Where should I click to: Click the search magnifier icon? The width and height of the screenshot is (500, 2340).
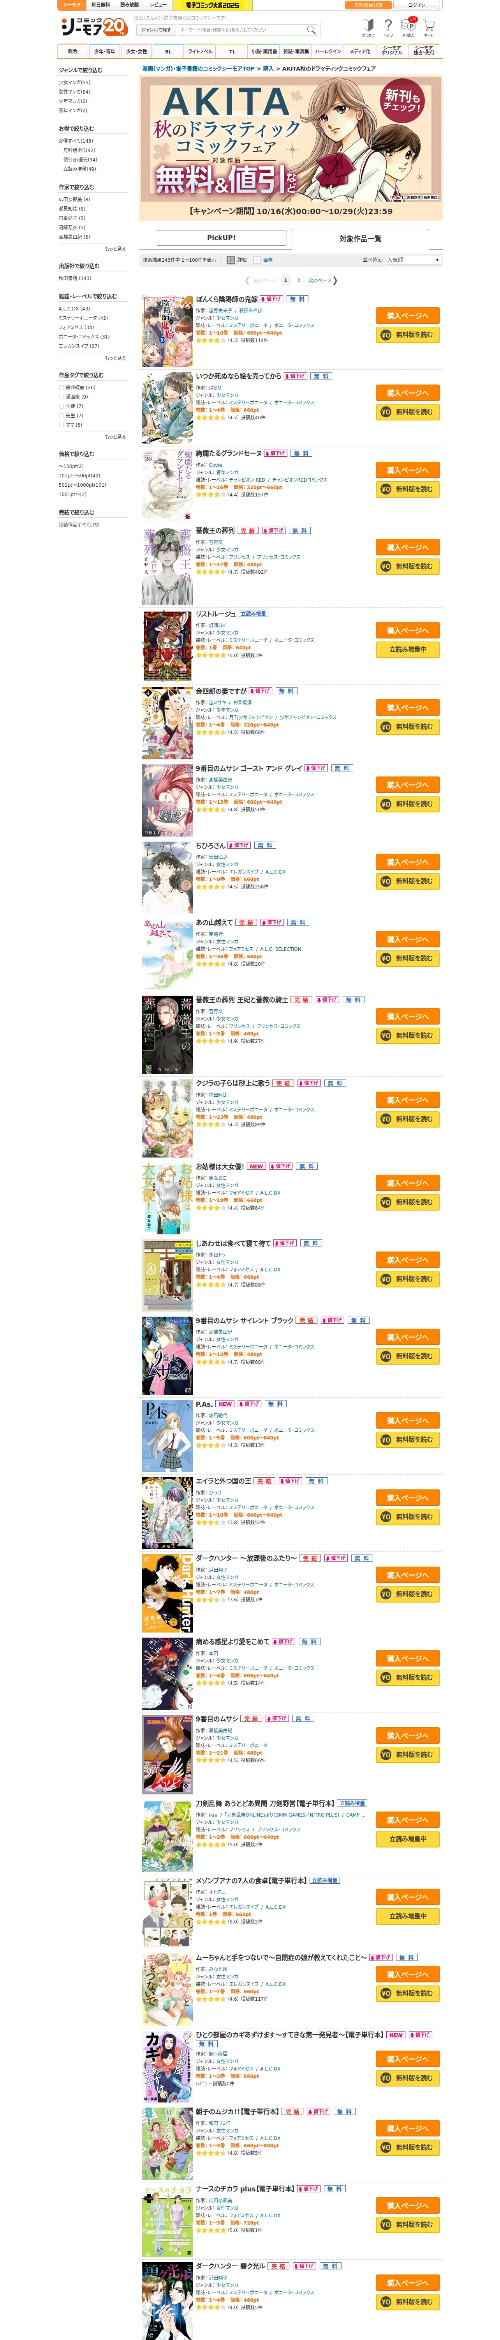311,30
